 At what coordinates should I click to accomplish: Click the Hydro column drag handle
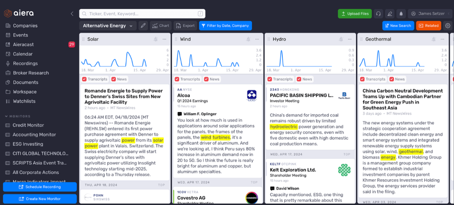pos(269,39)
